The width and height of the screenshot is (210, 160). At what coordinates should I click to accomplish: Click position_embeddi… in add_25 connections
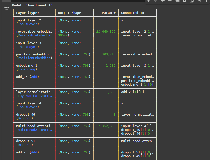[137, 81]
